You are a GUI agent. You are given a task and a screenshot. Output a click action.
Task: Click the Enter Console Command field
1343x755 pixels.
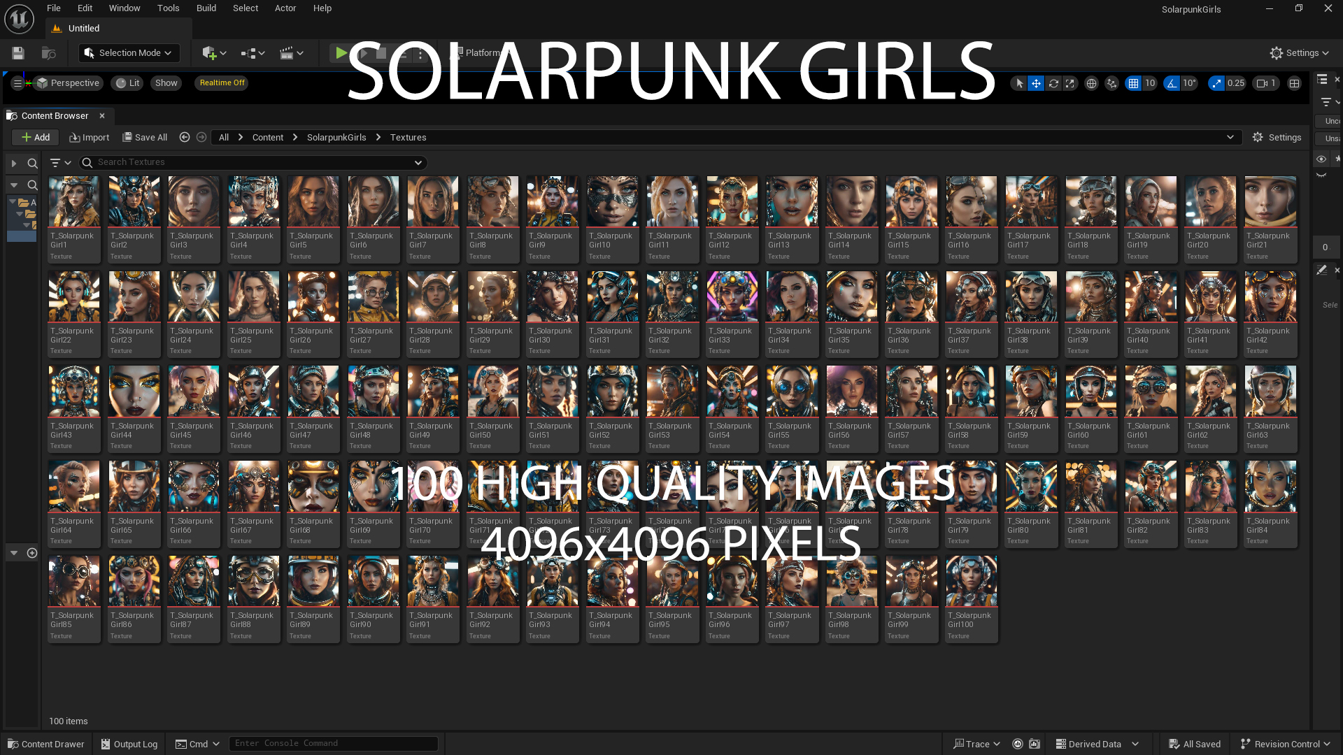334,744
